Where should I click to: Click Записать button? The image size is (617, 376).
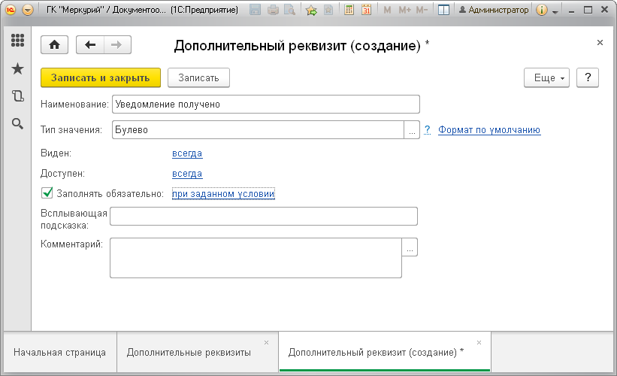pos(198,77)
